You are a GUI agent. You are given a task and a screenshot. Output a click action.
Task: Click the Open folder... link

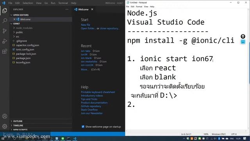(x=88, y=28)
